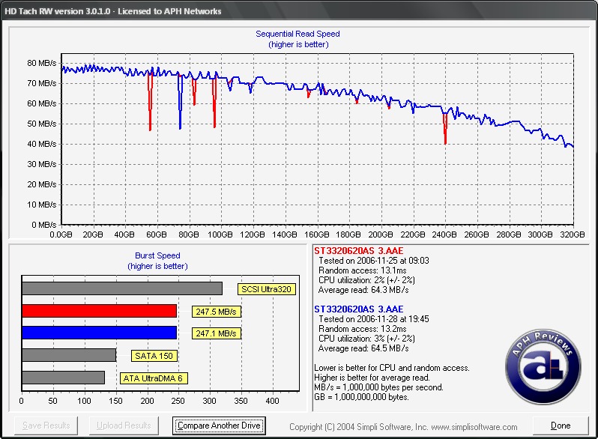The image size is (598, 439).
Task: Click the 247.5 MB/s yellow label
Action: (217, 311)
